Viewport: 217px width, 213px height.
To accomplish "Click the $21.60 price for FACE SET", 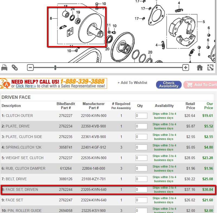I will tap(208, 200).
